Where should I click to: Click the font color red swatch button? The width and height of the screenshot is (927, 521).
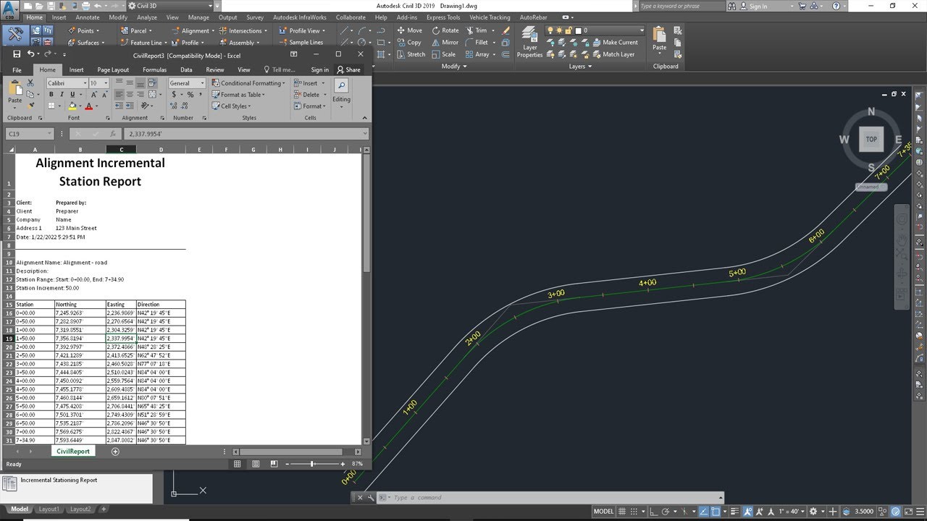click(88, 106)
